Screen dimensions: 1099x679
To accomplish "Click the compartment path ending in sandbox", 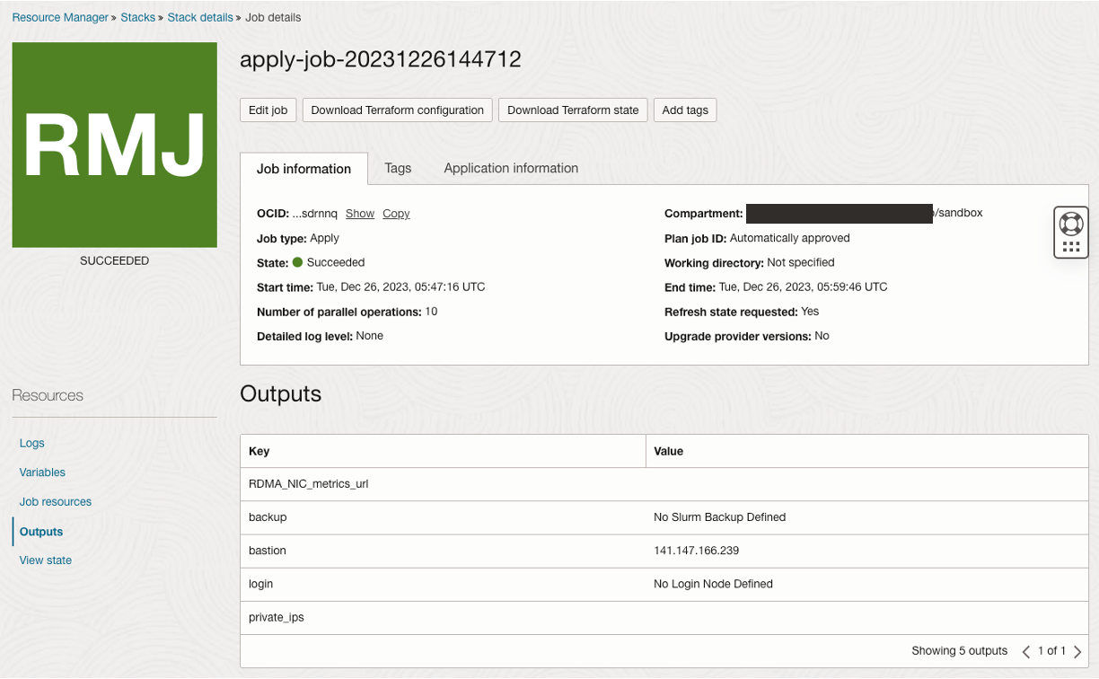I will [x=865, y=214].
